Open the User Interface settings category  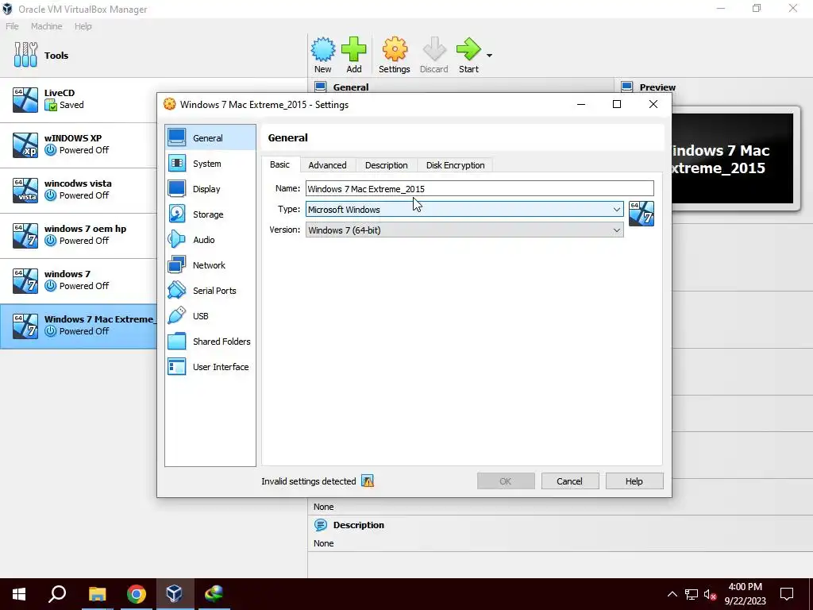(210, 367)
